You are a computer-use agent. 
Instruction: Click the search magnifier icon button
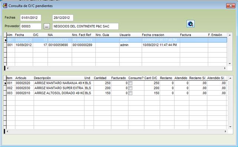(x=191, y=24)
